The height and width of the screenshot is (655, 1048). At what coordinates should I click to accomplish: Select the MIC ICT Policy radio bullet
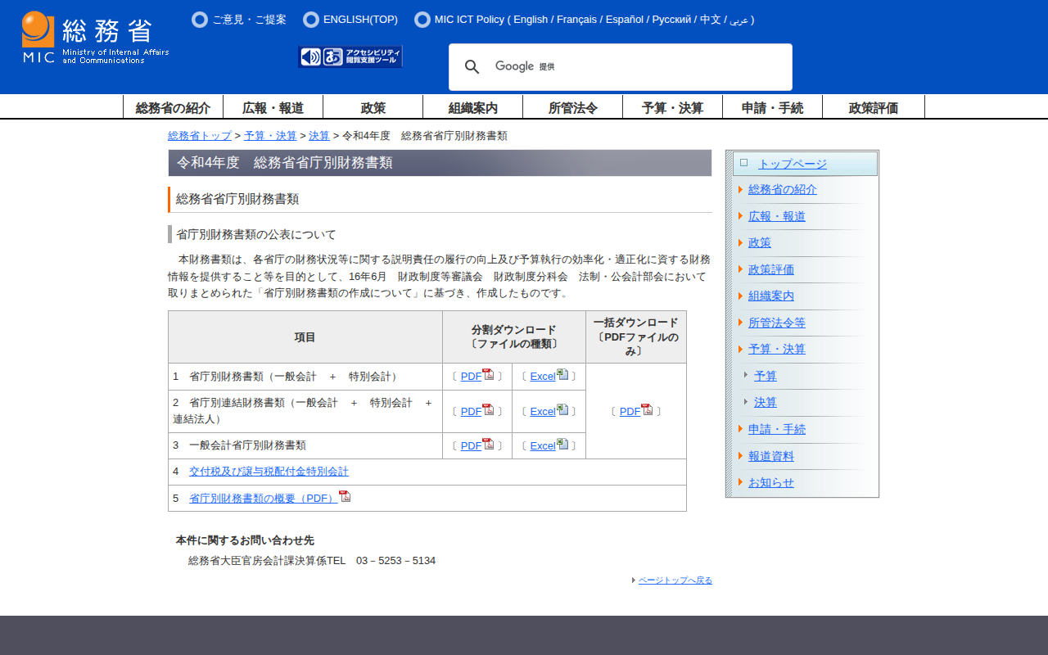coord(422,20)
